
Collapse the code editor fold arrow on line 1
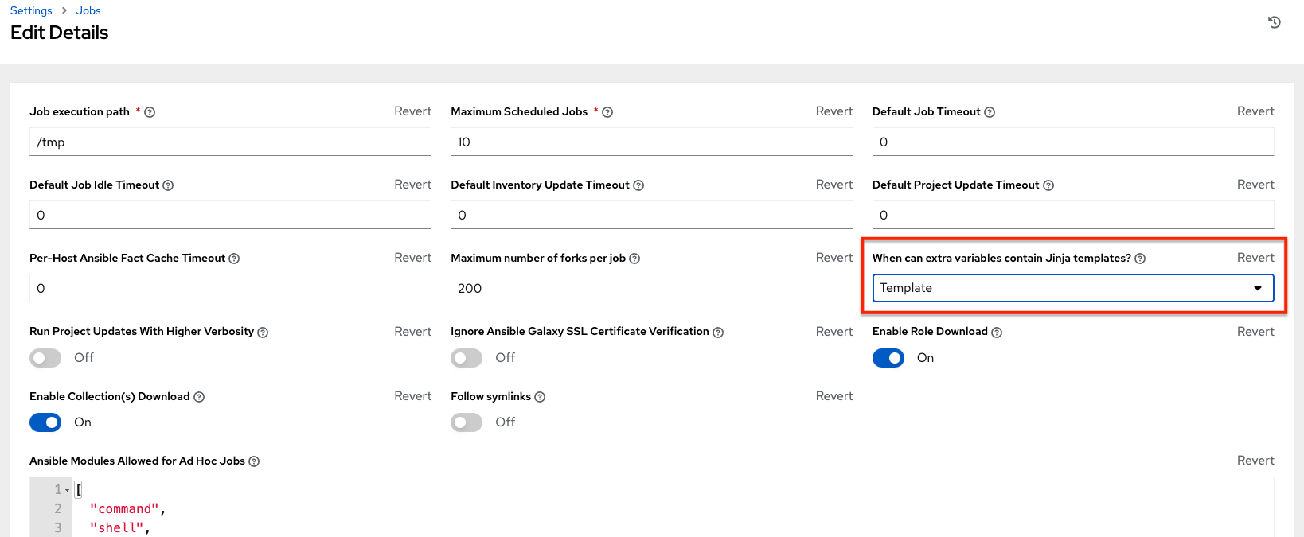pyautogui.click(x=68, y=490)
